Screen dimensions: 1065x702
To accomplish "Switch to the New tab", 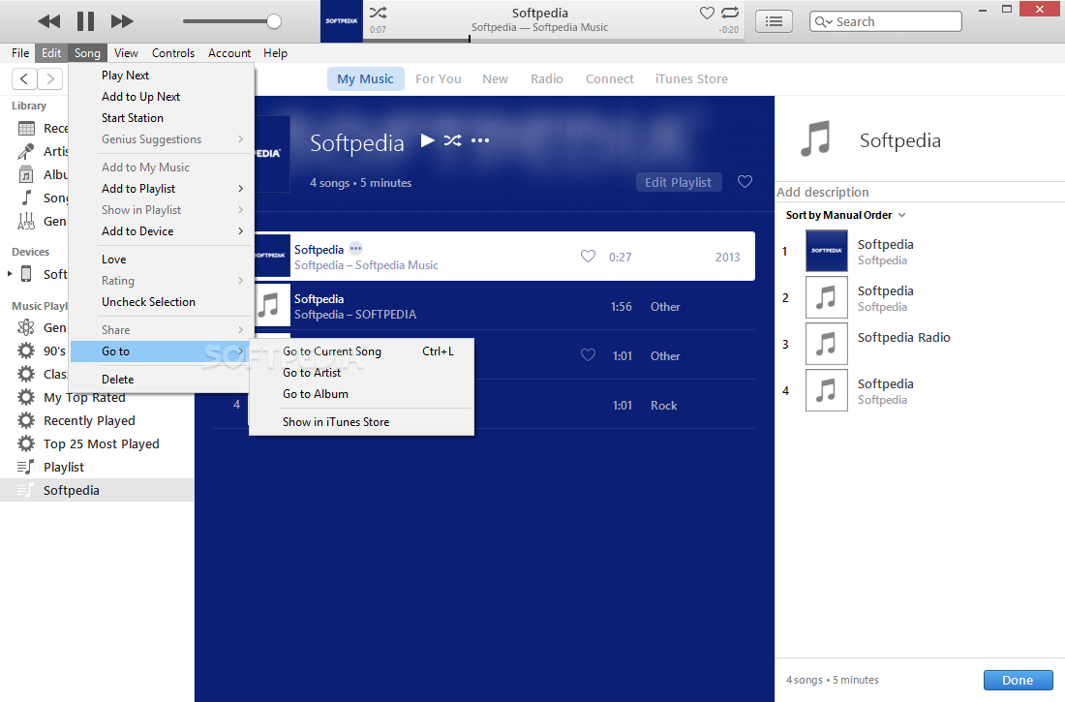I will pos(495,78).
